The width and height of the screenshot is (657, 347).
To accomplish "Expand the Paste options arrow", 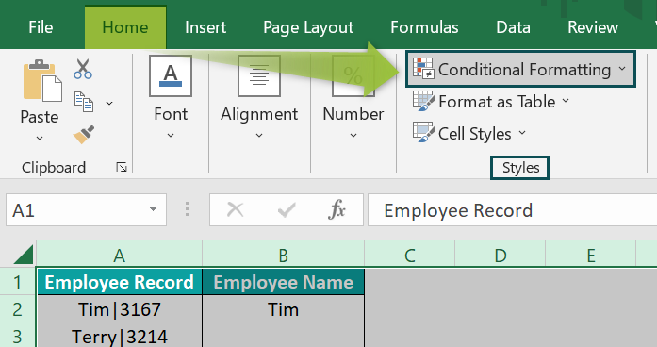I will 40,138.
